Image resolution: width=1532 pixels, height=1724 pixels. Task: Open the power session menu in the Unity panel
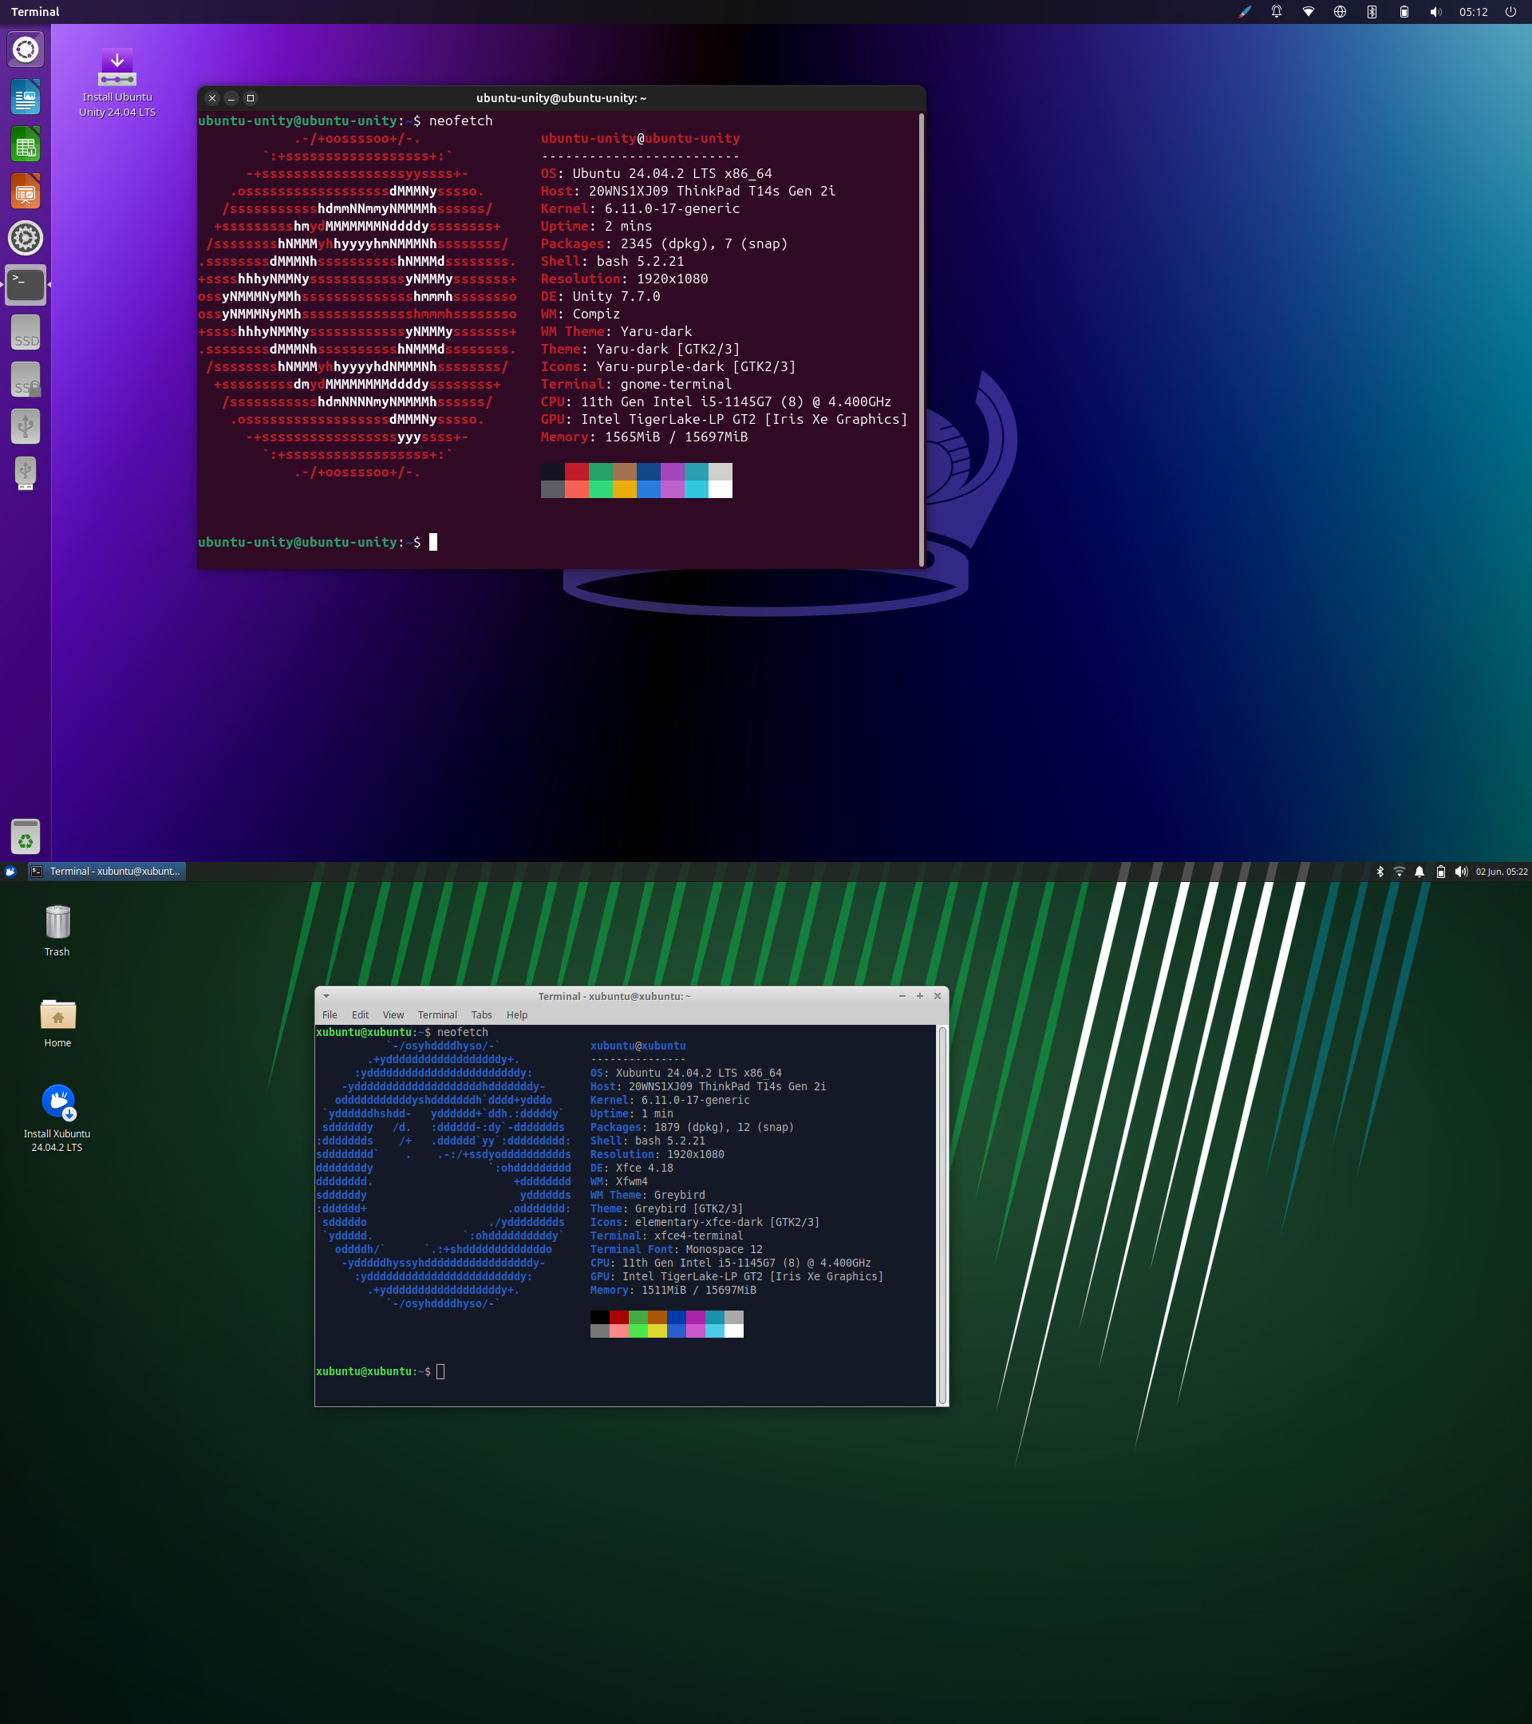click(1511, 12)
